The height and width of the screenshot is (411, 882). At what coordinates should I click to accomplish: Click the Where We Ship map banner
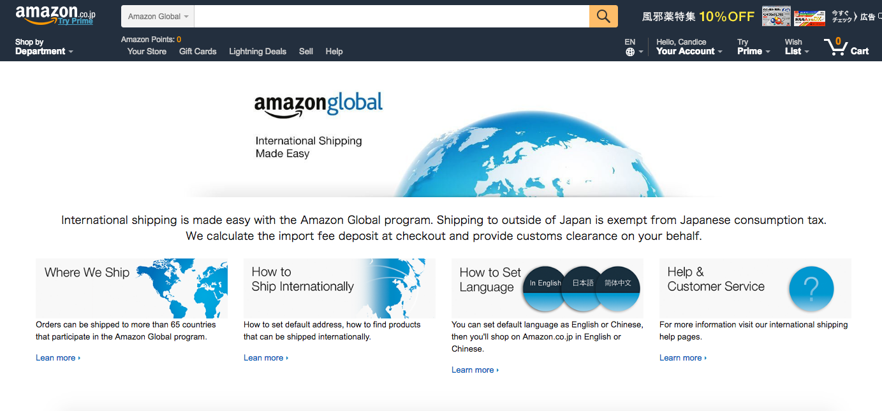131,288
